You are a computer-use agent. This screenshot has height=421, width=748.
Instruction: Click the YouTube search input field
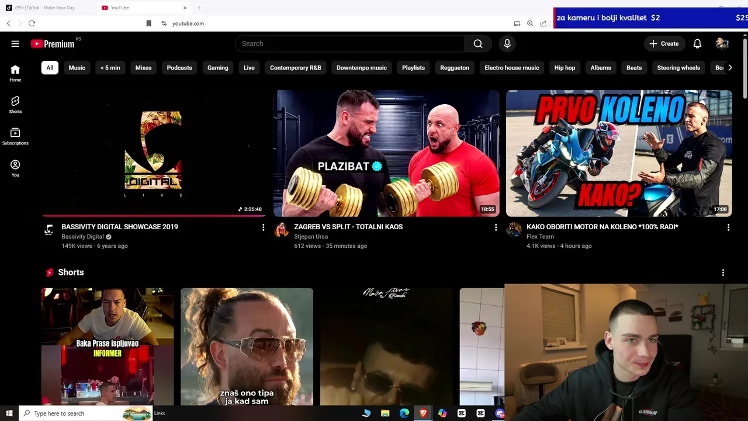coord(350,44)
